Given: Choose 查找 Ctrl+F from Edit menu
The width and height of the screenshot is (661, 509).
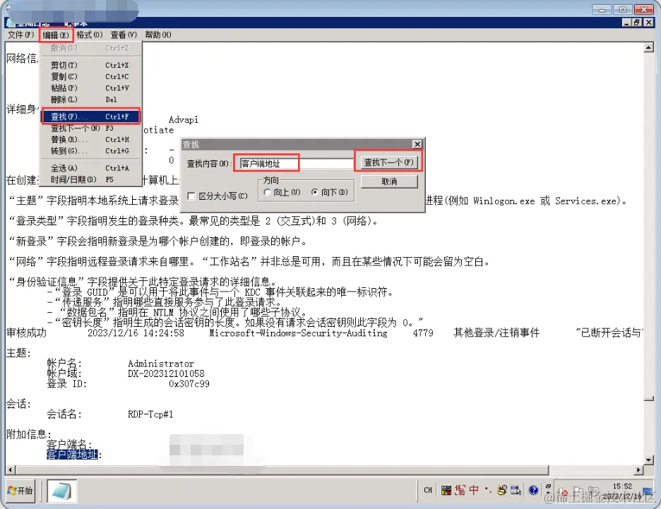Looking at the screenshot, I should (90, 116).
